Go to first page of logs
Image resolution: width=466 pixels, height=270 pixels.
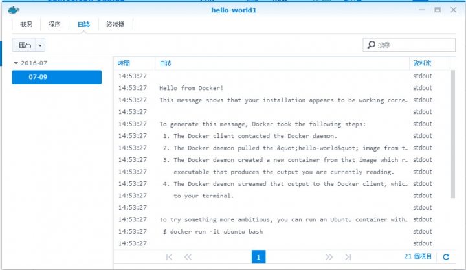169,257
